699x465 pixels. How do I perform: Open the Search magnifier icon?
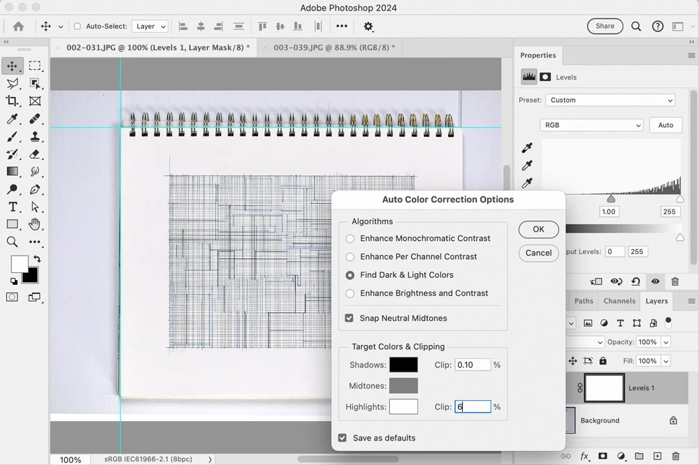pos(636,27)
